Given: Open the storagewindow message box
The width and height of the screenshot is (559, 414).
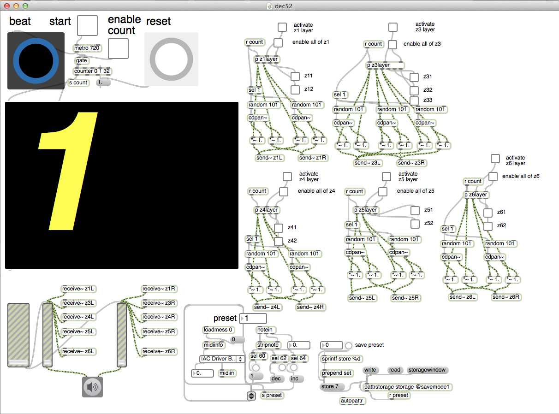Looking at the screenshot, I should pyautogui.click(x=427, y=370).
